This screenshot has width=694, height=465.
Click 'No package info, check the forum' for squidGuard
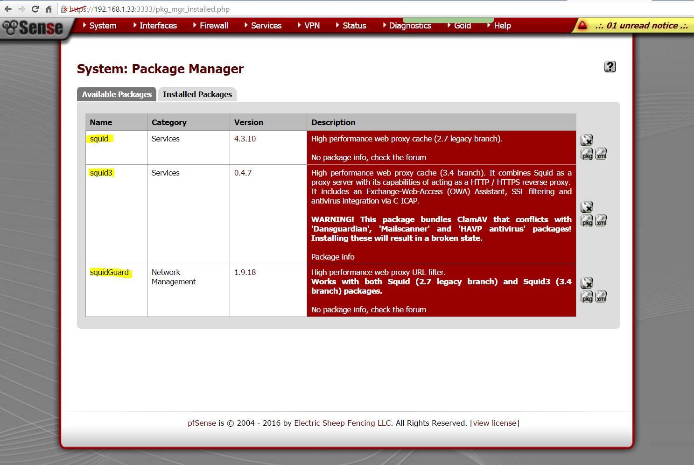[369, 310]
